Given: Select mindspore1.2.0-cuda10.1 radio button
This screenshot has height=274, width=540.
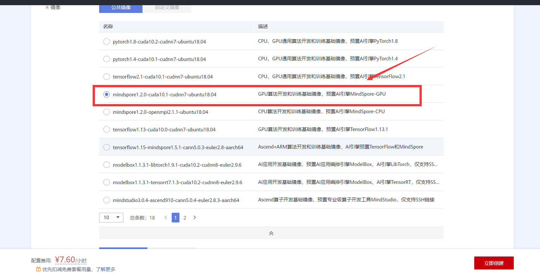Looking at the screenshot, I should coord(106,94).
